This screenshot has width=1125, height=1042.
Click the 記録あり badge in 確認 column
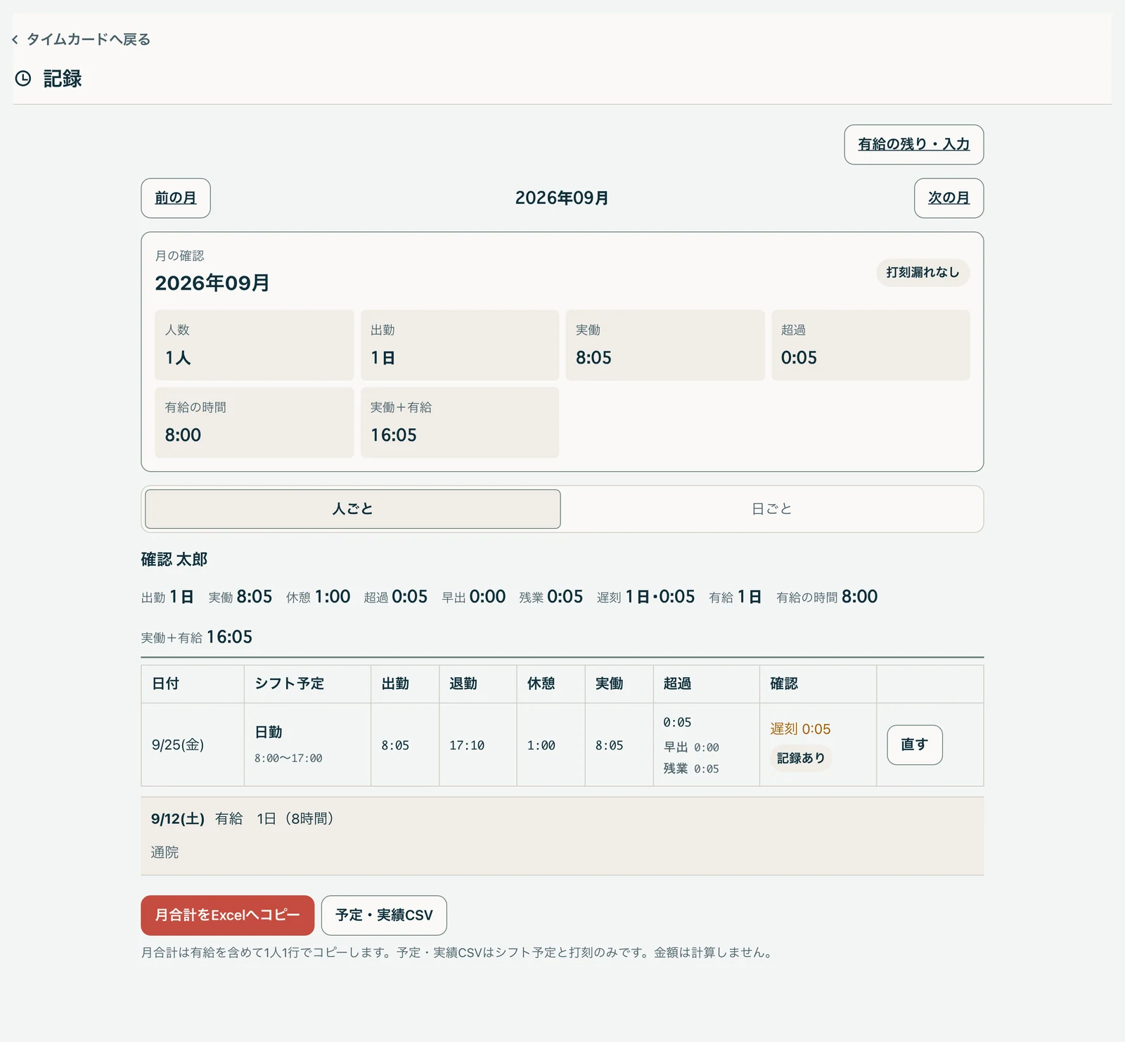801,758
